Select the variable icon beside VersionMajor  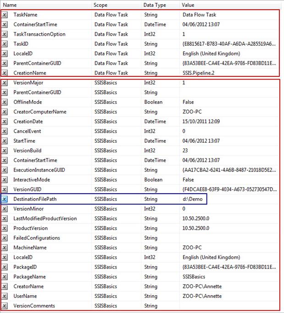[x=5, y=83]
